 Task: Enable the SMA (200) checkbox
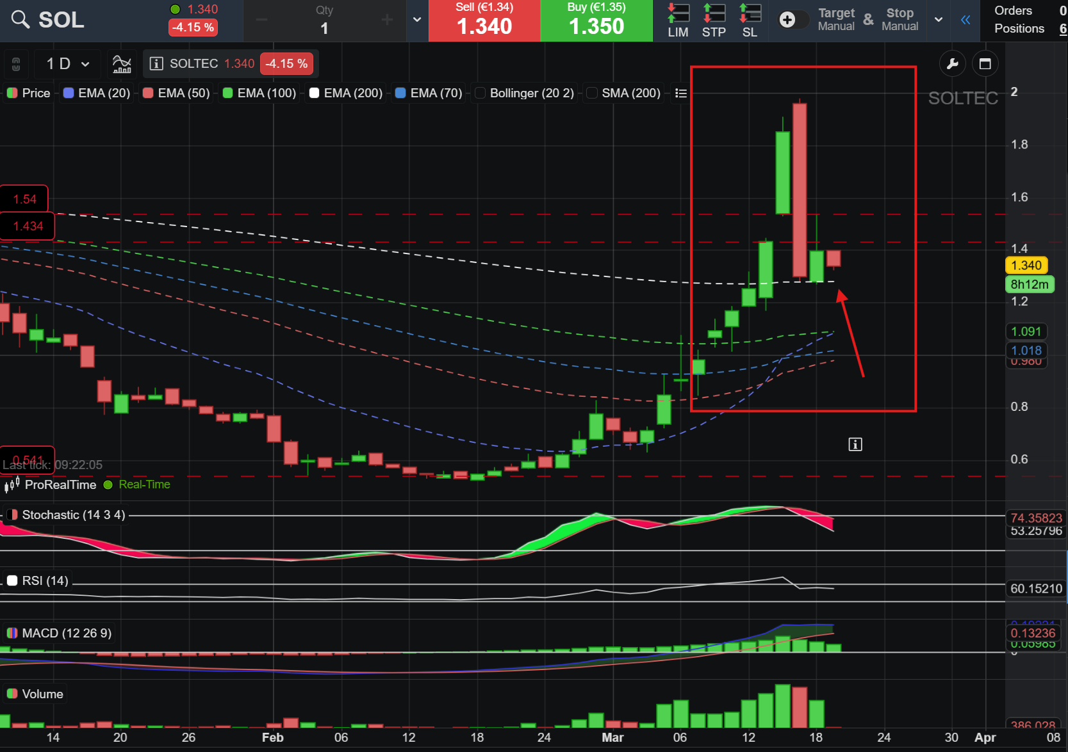[593, 93]
